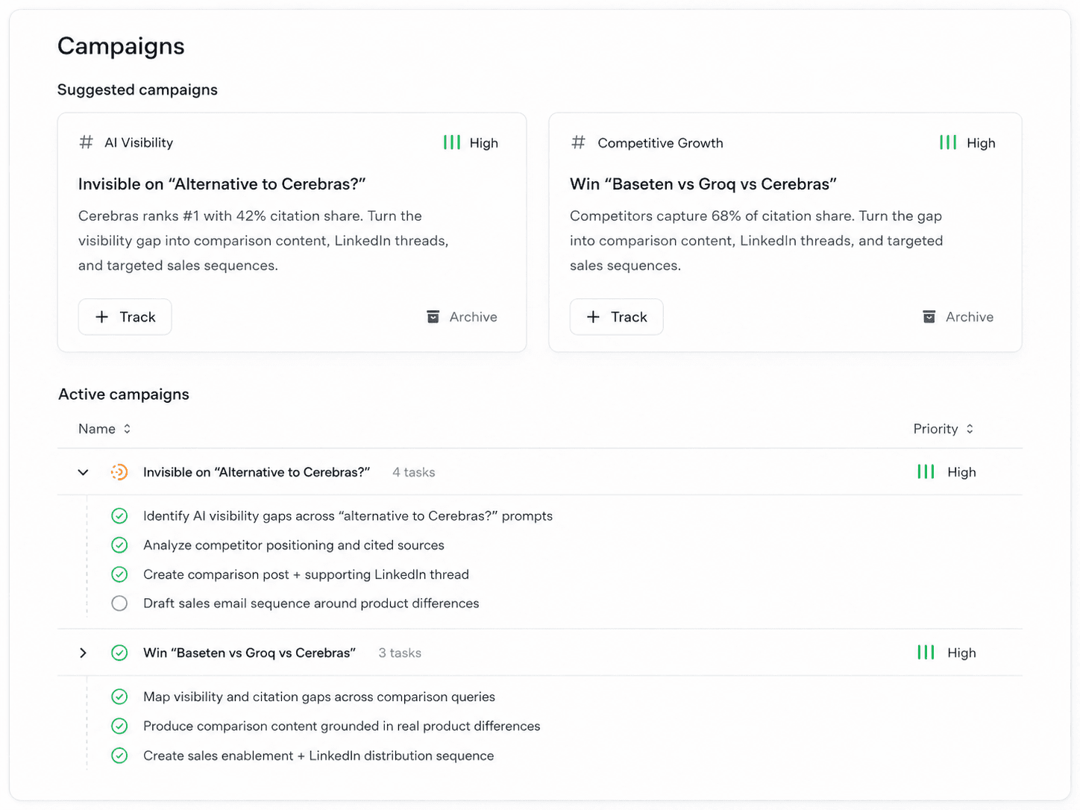Screen dimensions: 1080x810
Task: Click High priority label on Competitive Growth card
Action: pyautogui.click(x=981, y=142)
